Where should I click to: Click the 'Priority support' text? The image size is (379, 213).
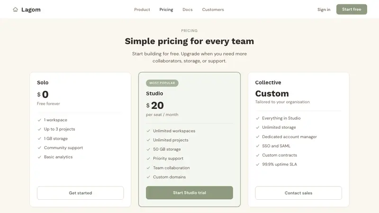coord(168,159)
